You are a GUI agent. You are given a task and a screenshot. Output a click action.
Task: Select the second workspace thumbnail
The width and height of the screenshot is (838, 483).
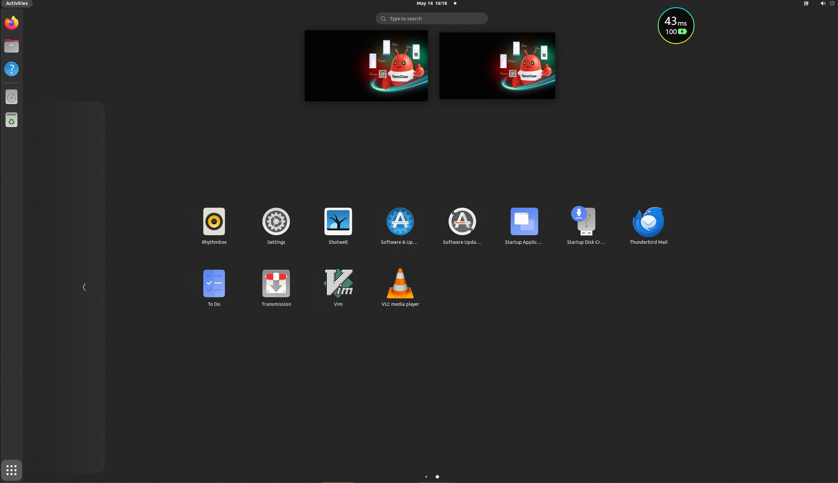coord(497,66)
